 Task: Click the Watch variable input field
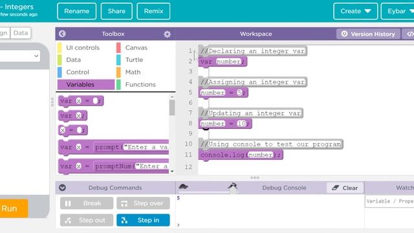[389, 201]
